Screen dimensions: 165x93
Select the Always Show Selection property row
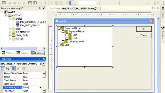tap(23, 73)
